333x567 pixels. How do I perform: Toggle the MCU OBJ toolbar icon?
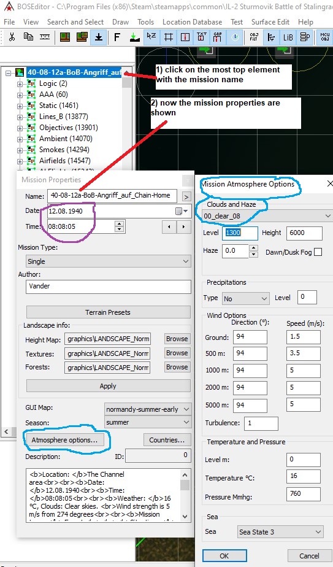point(324,37)
